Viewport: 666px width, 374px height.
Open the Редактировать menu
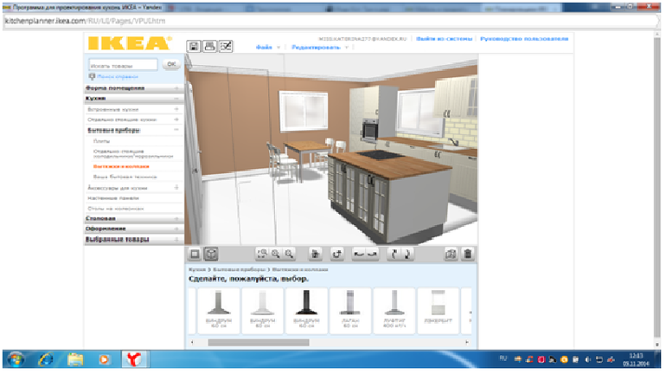pyautogui.click(x=317, y=47)
